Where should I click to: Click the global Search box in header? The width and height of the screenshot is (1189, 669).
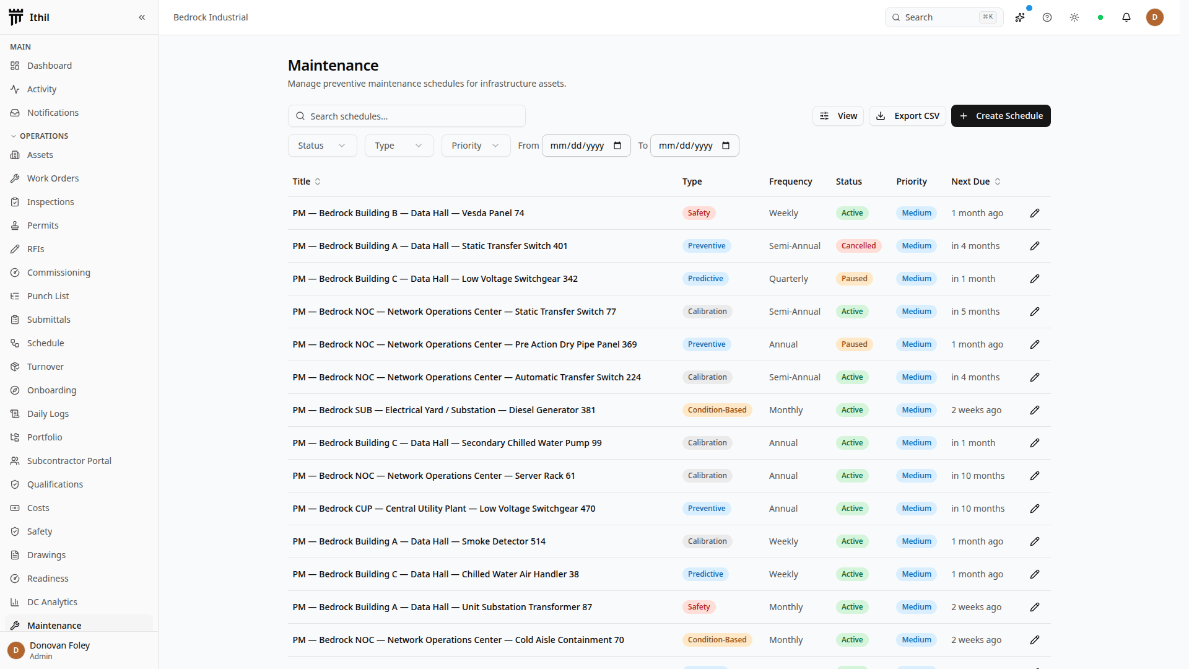(x=944, y=17)
